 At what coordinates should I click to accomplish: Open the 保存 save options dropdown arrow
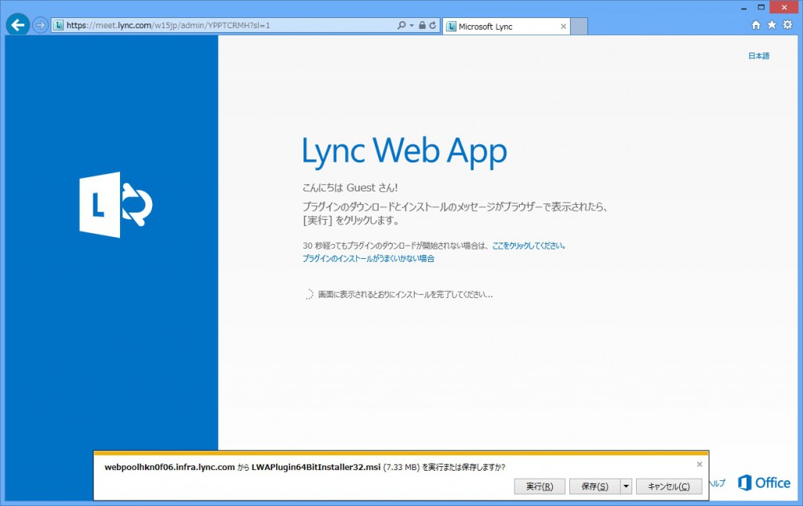[626, 486]
